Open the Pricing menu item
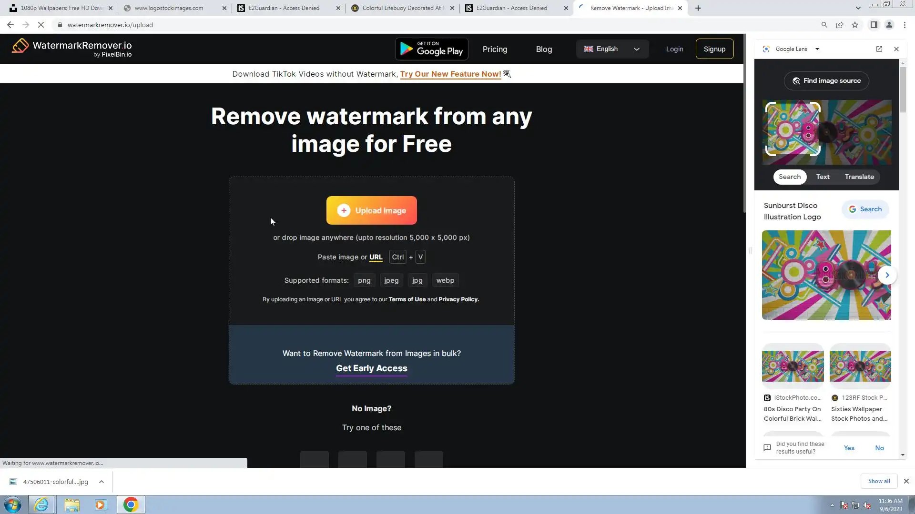915x514 pixels. (495, 49)
